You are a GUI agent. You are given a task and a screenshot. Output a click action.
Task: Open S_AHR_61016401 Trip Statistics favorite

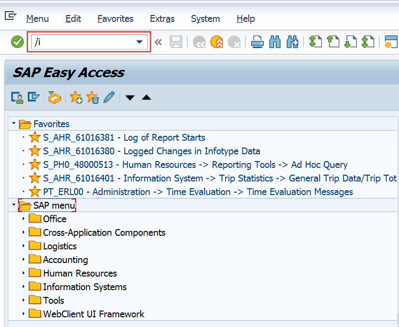pos(220,178)
